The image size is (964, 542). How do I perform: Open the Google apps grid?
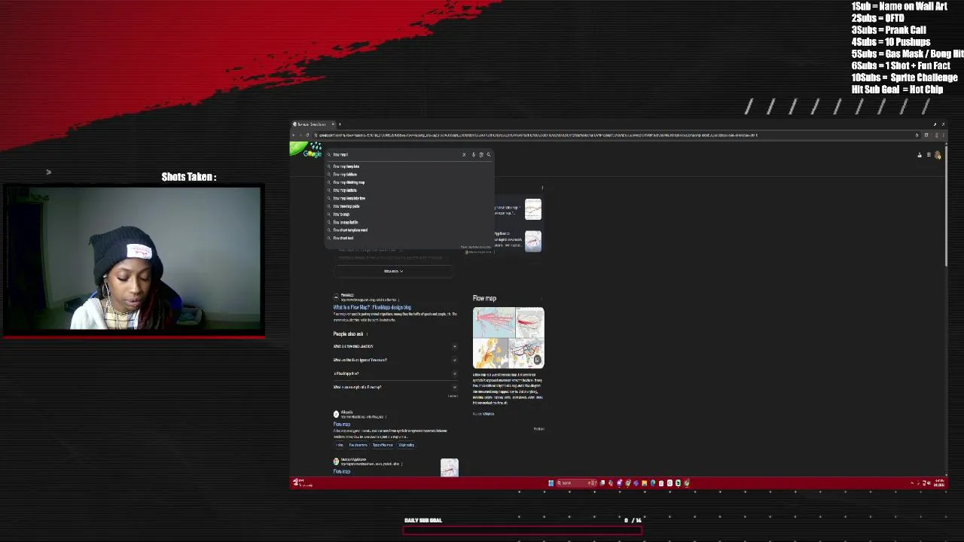point(929,155)
